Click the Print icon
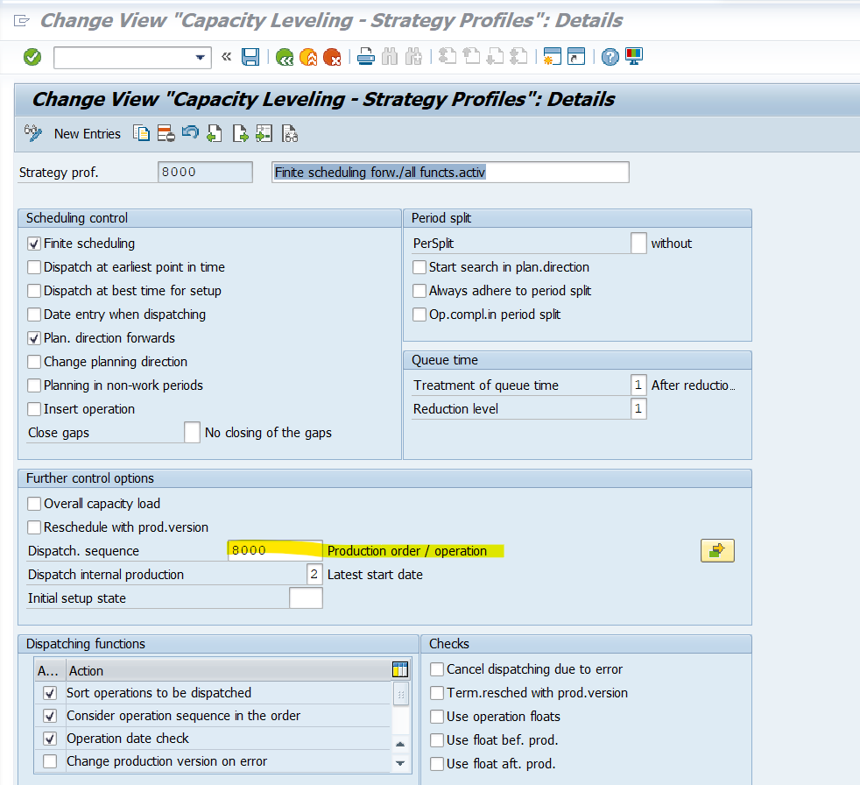 pos(366,56)
